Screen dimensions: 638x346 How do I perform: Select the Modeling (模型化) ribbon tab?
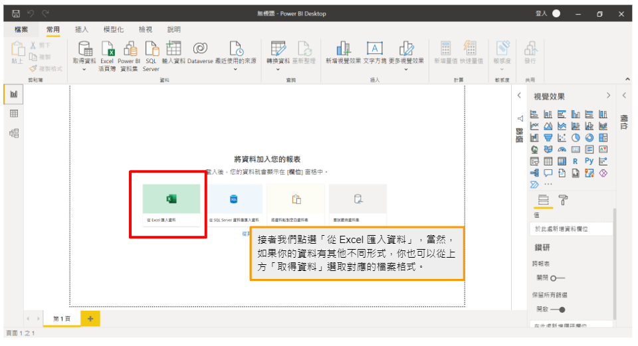[113, 30]
